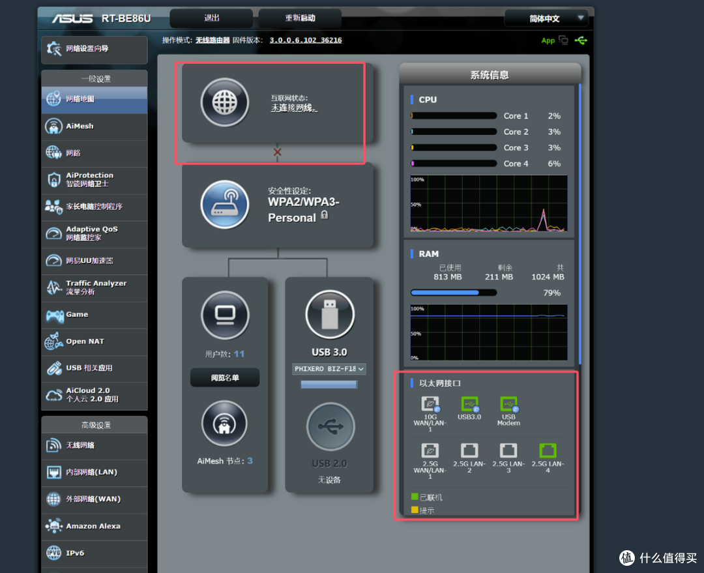
Task: Click the green App link
Action: point(548,41)
